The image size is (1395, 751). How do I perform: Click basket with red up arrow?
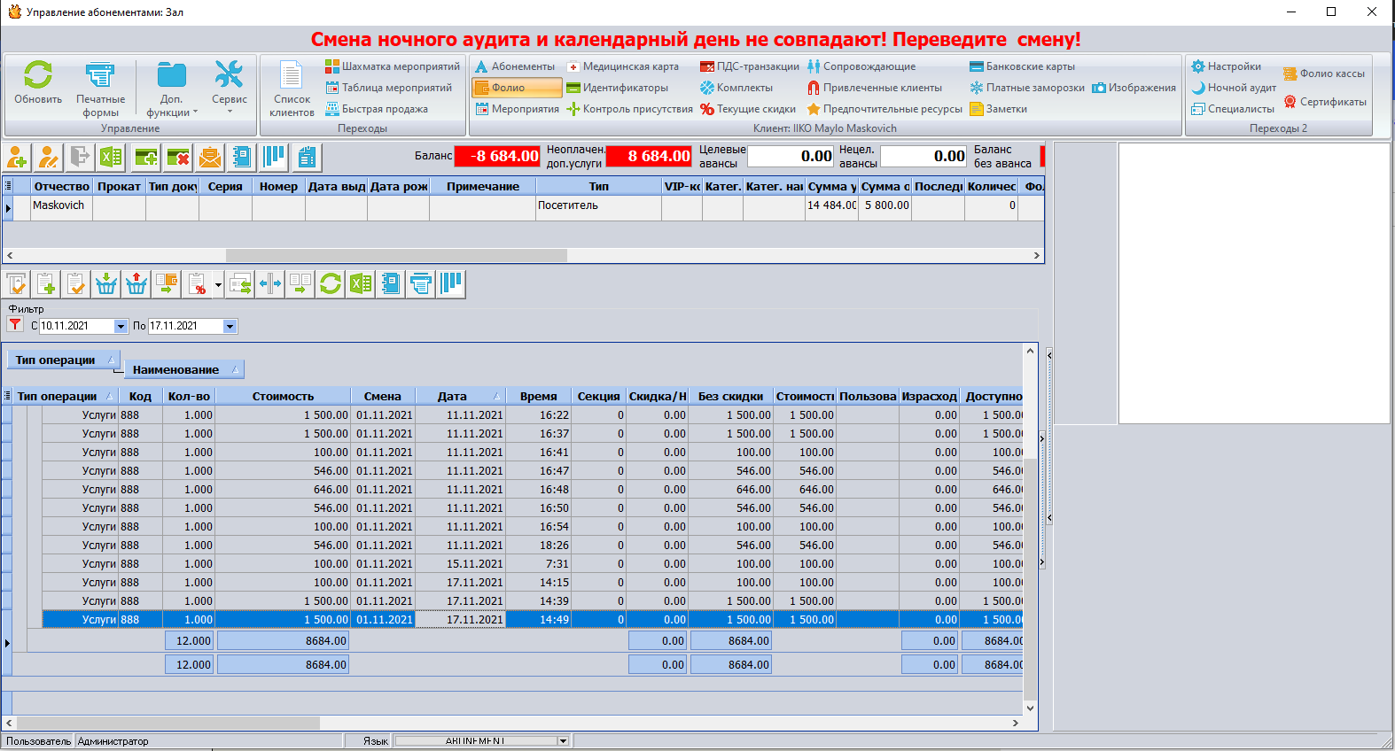click(x=136, y=284)
